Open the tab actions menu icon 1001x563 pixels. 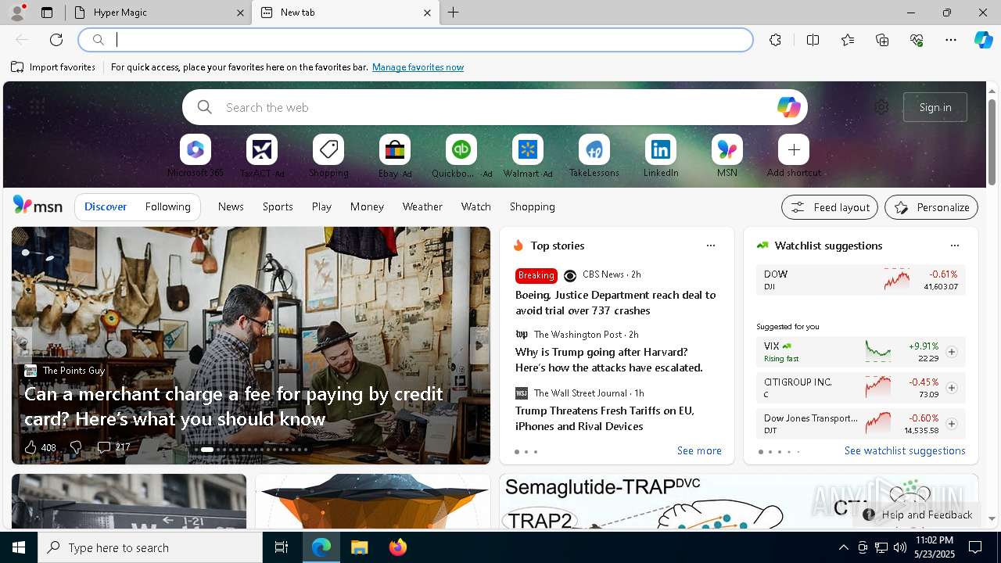click(47, 13)
